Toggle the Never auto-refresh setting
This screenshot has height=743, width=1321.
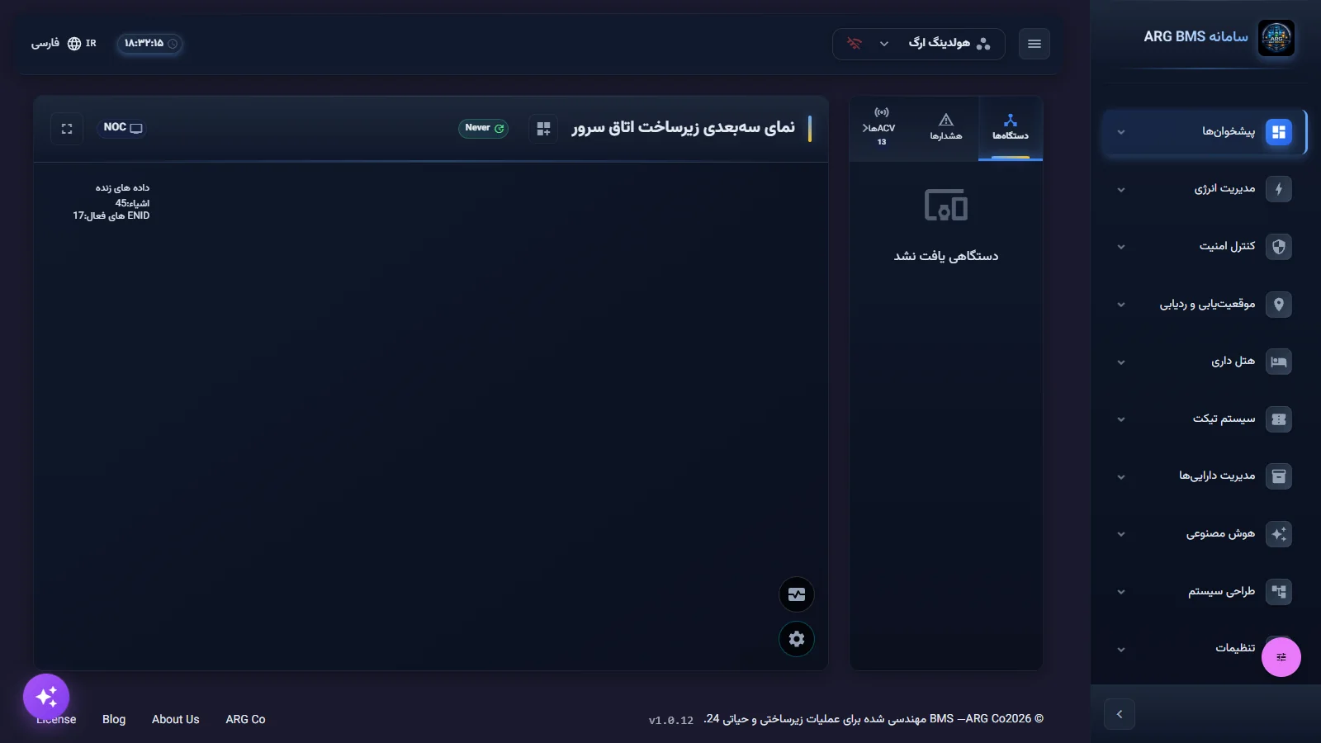[483, 128]
